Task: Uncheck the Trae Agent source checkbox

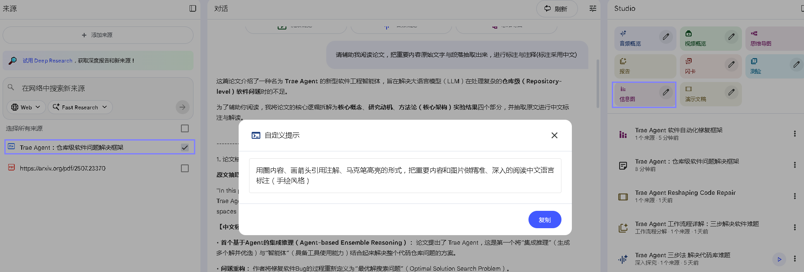Action: (185, 147)
